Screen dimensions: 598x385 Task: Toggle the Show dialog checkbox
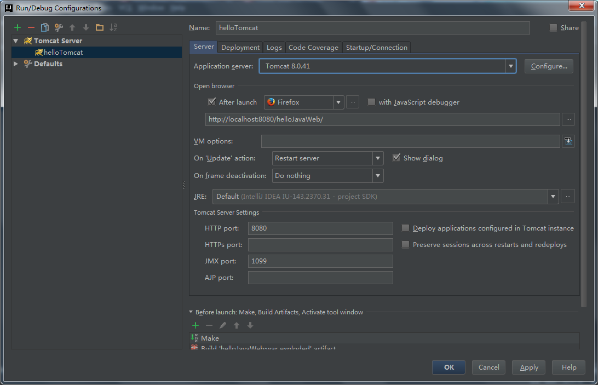396,158
